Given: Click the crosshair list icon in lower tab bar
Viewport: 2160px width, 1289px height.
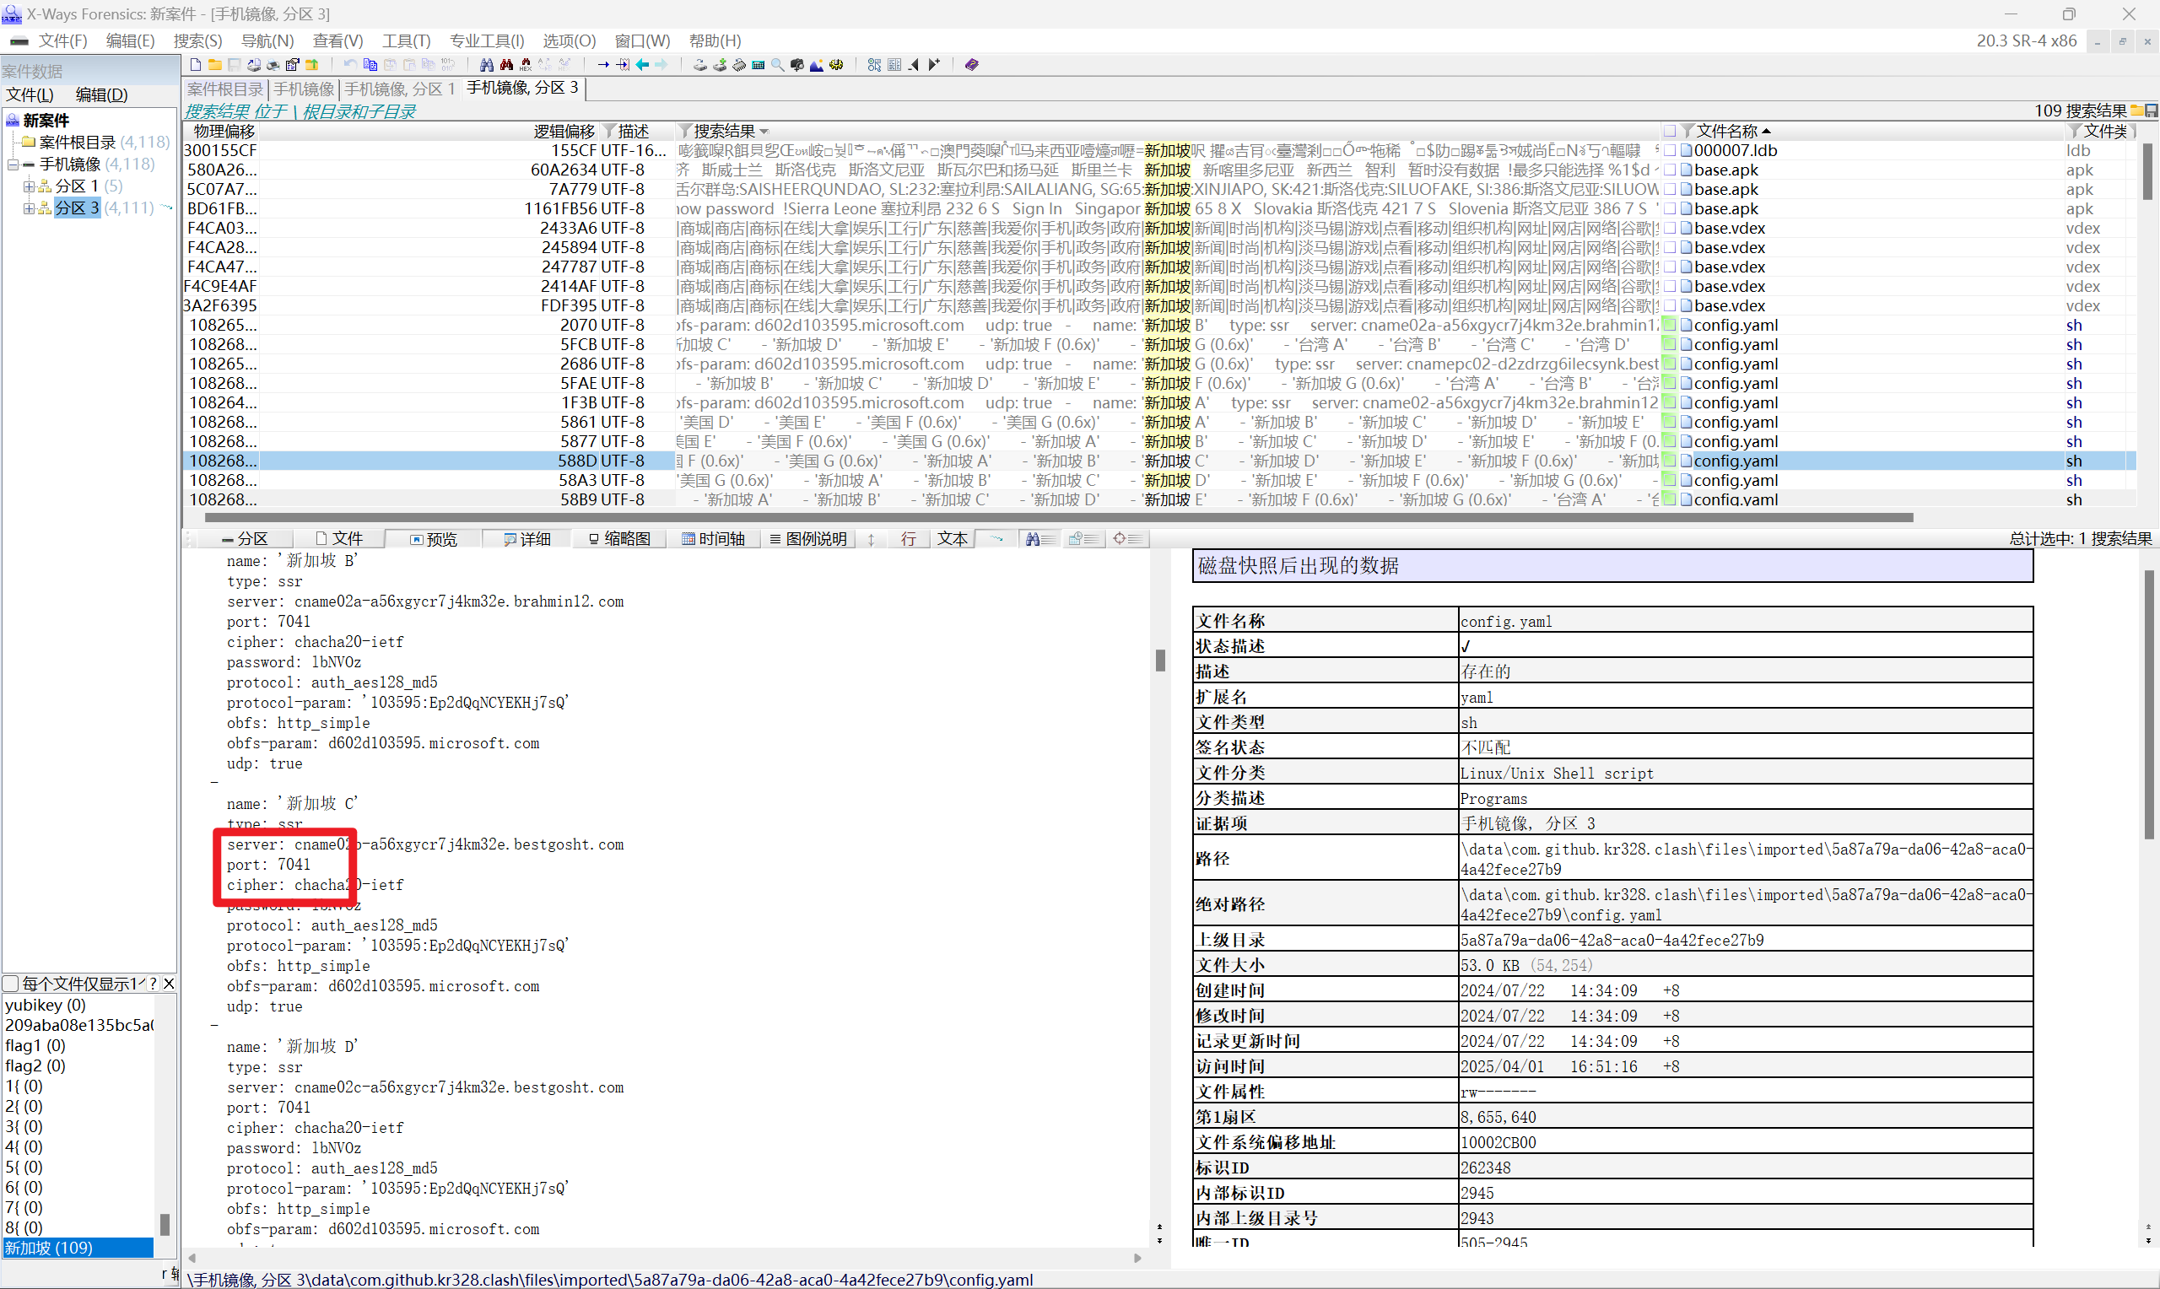Looking at the screenshot, I should coord(1127,539).
